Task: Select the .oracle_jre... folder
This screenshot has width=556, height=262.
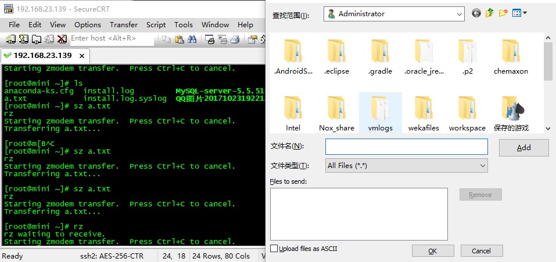Action: pyautogui.click(x=424, y=57)
